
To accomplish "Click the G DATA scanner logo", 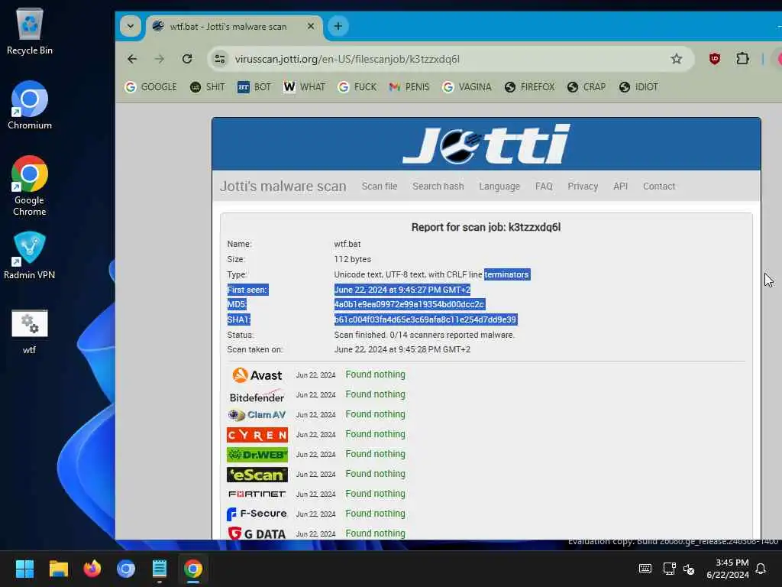I will tap(257, 533).
